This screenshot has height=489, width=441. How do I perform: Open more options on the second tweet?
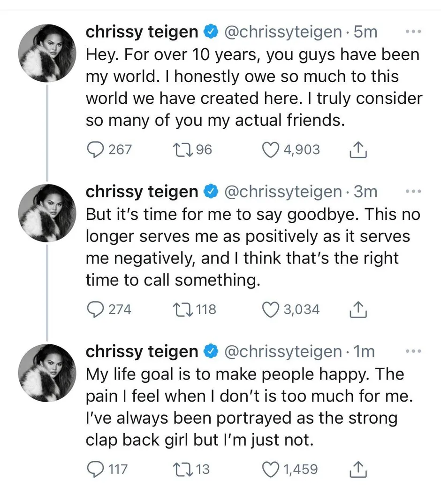[413, 191]
